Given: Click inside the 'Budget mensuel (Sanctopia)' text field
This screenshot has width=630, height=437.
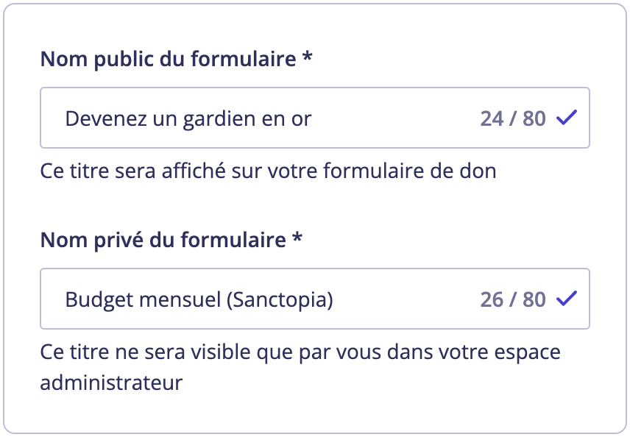Looking at the screenshot, I should click(294, 299).
